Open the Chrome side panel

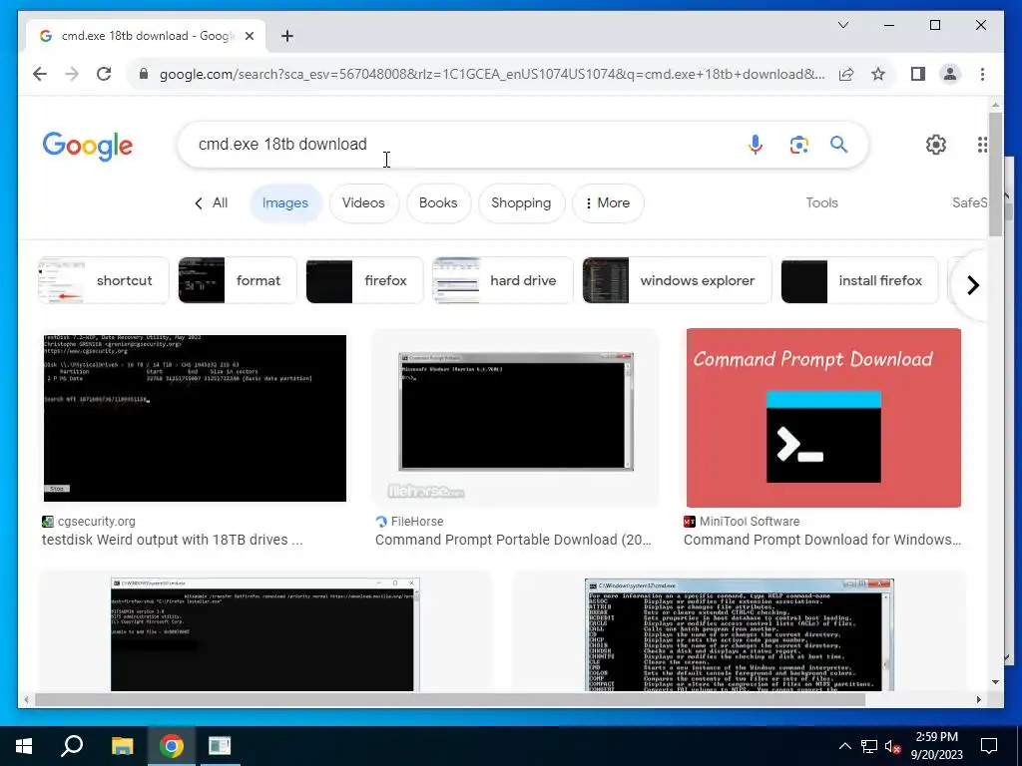tap(918, 74)
